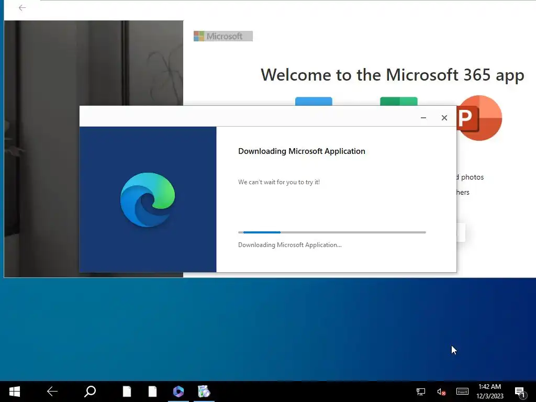This screenshot has width=536, height=402.
Task: Open the first blank document taskbar icon
Action: click(x=127, y=392)
